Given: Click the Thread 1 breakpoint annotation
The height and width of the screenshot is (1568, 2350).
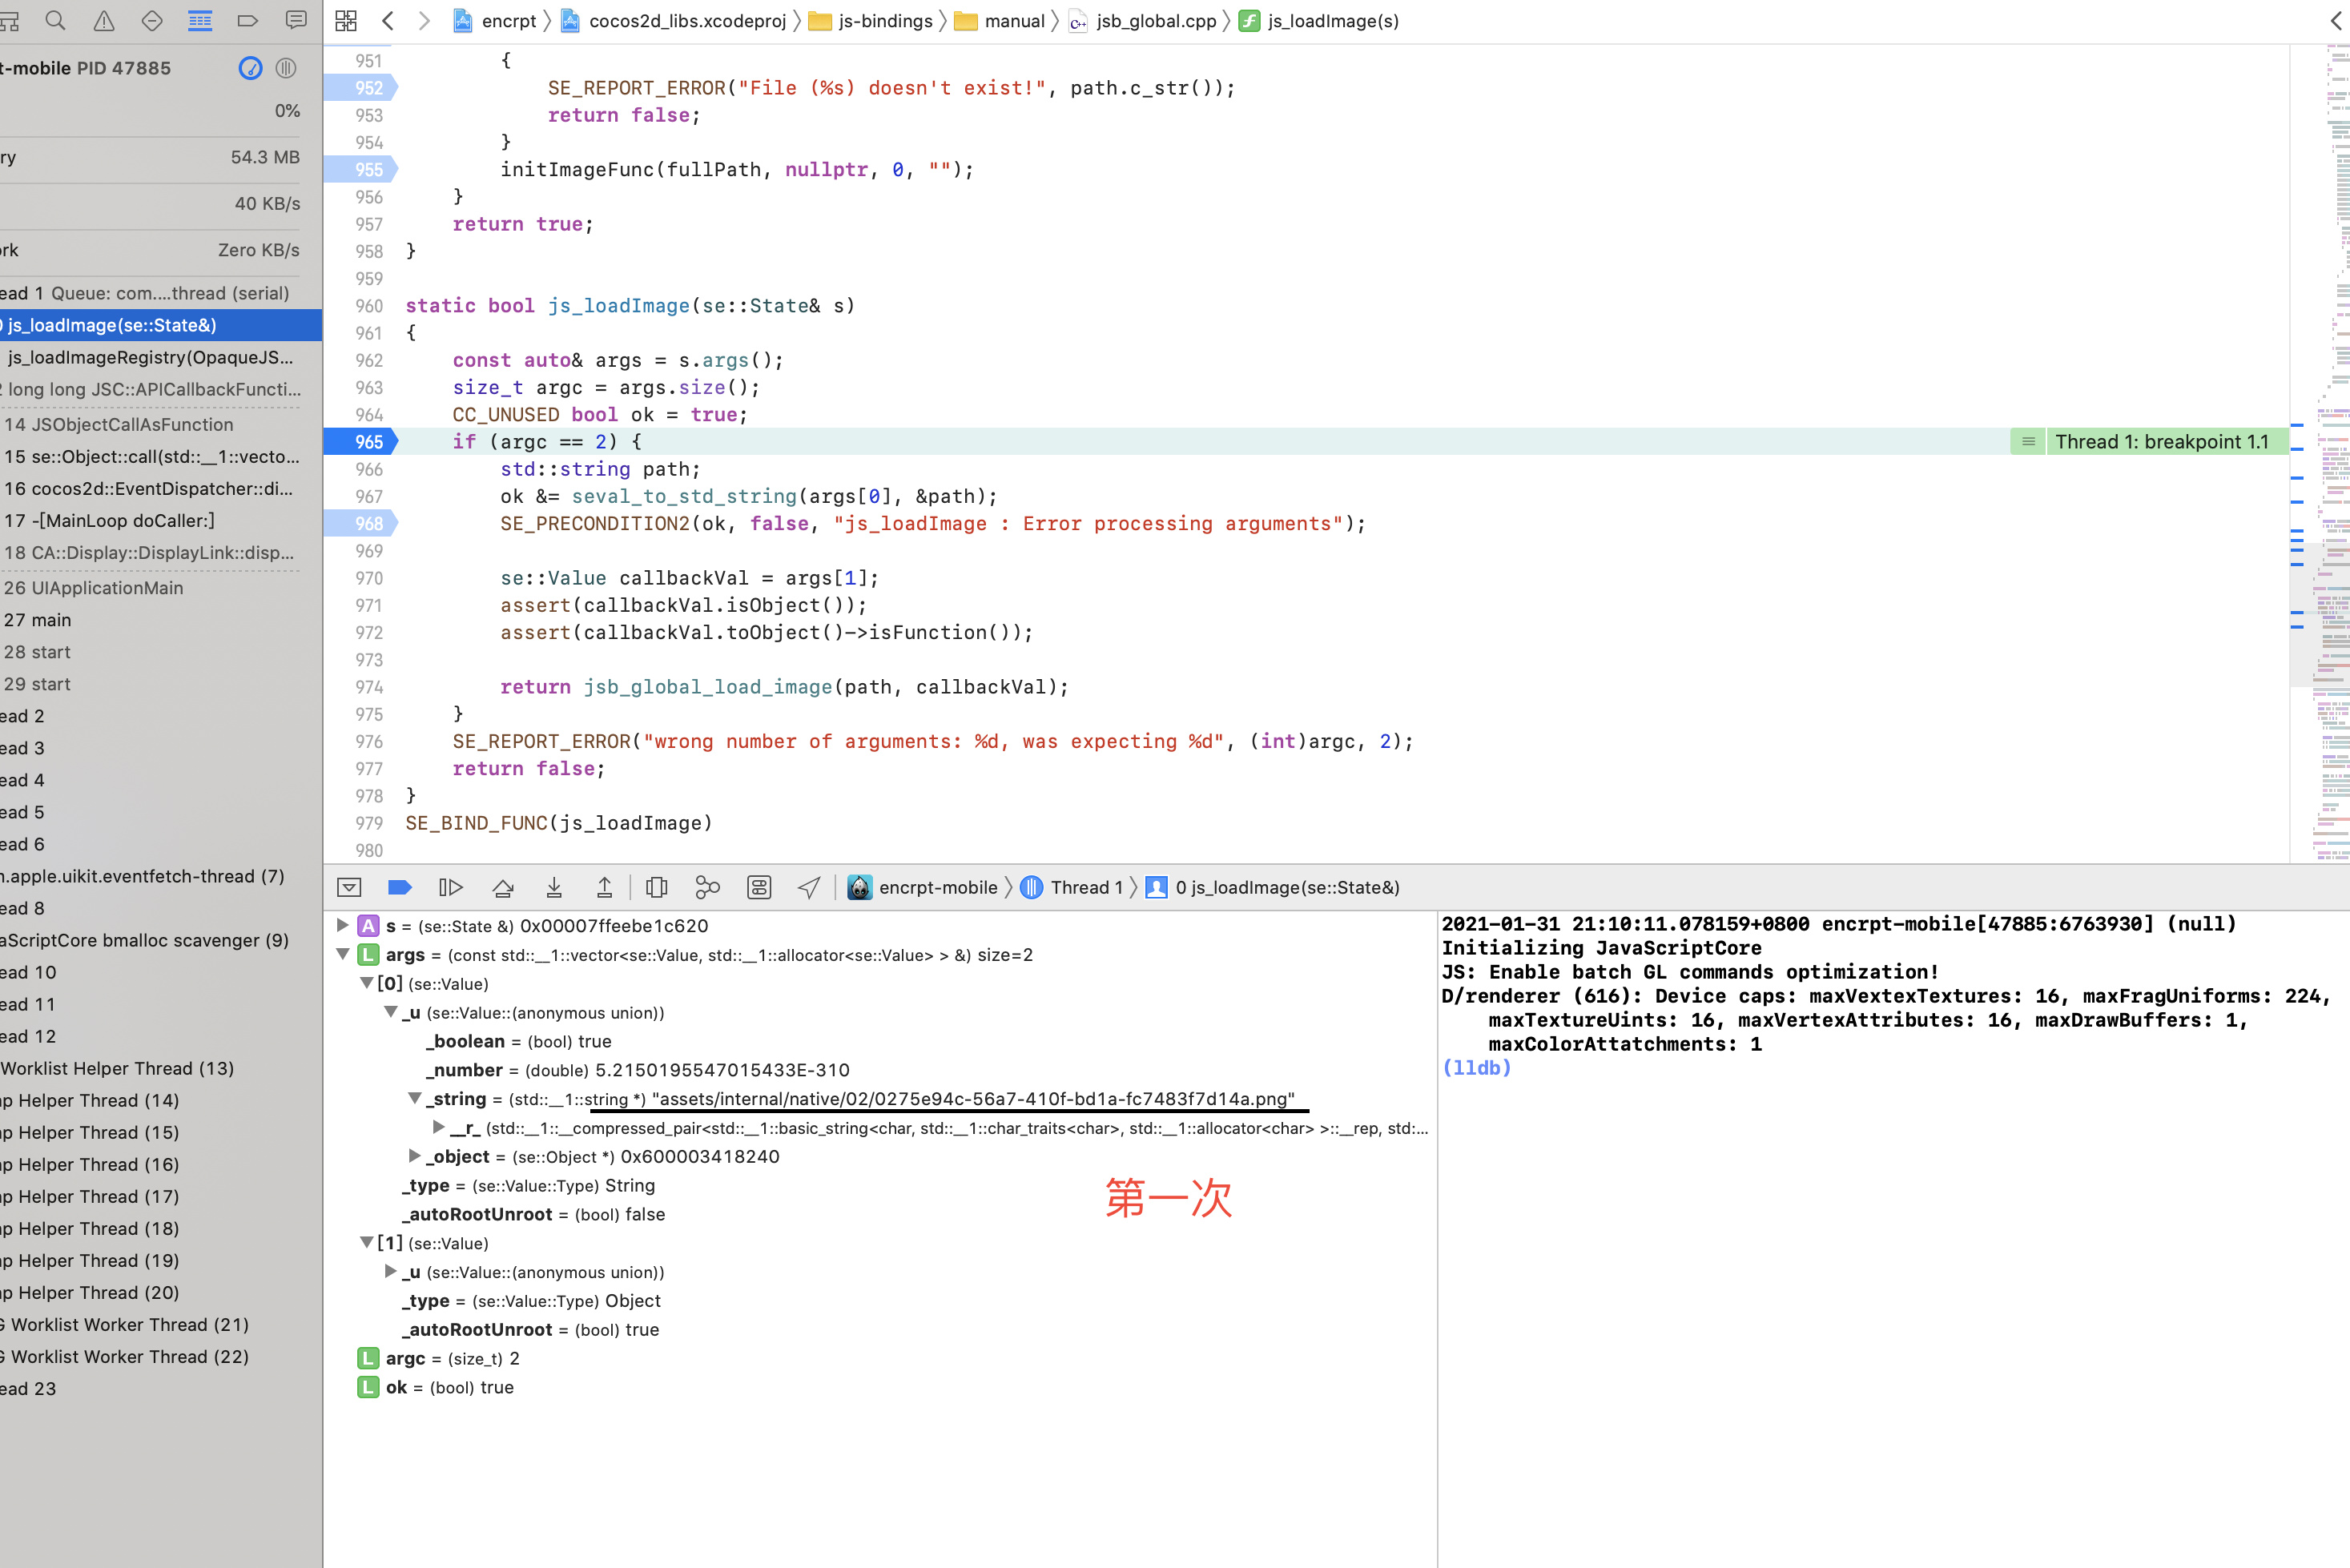Looking at the screenshot, I should (x=2160, y=442).
